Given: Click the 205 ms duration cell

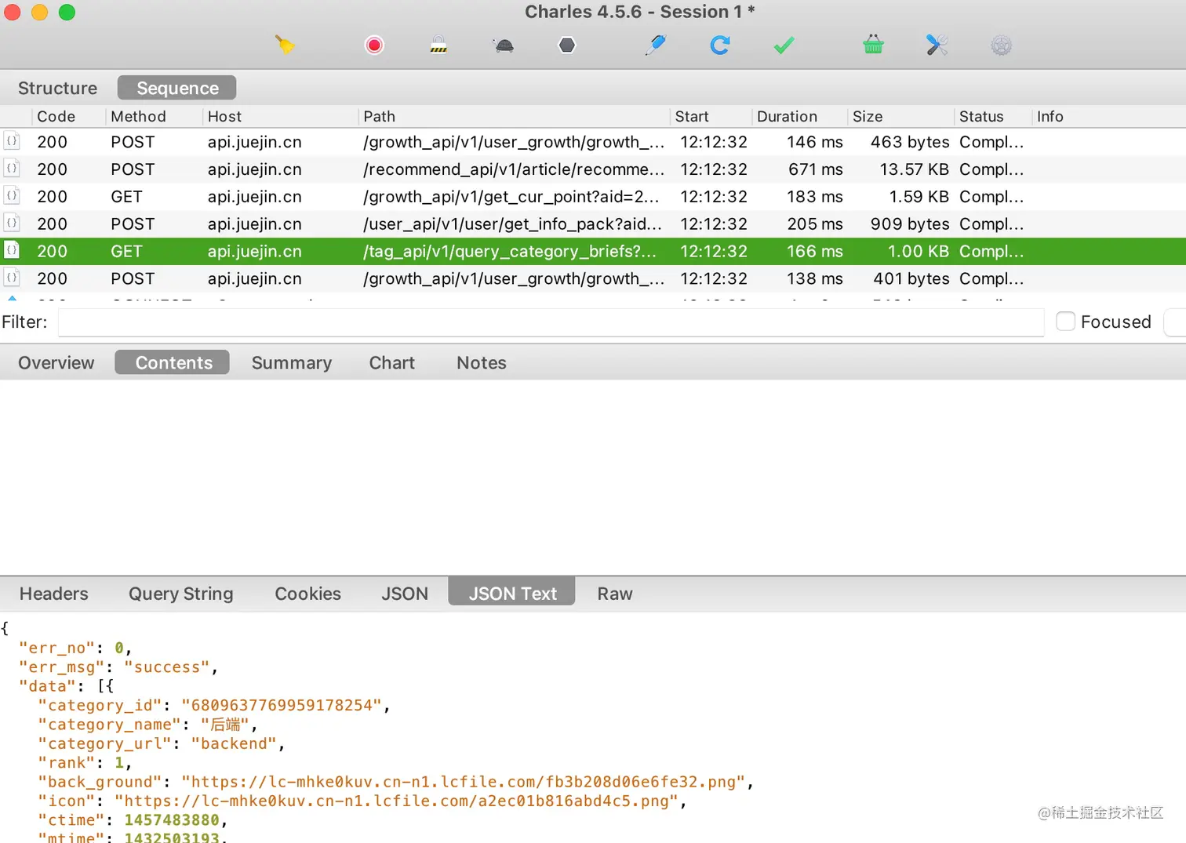Looking at the screenshot, I should point(815,224).
